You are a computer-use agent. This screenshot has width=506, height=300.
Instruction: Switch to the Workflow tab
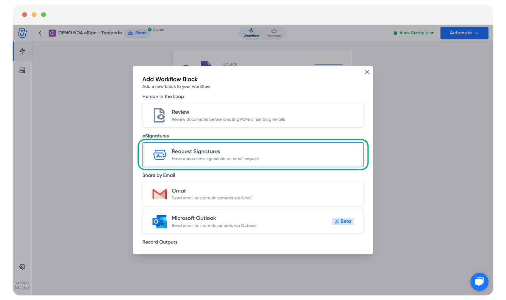click(251, 33)
